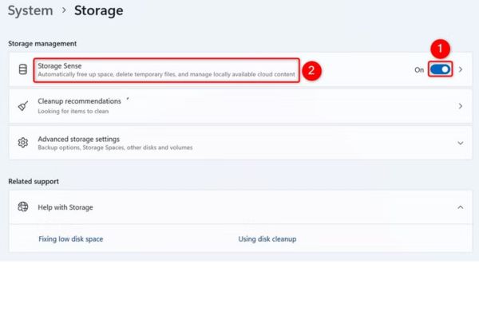Click the Cleanup recommendations broom icon
Screen dimensions: 479x319
[23, 105]
